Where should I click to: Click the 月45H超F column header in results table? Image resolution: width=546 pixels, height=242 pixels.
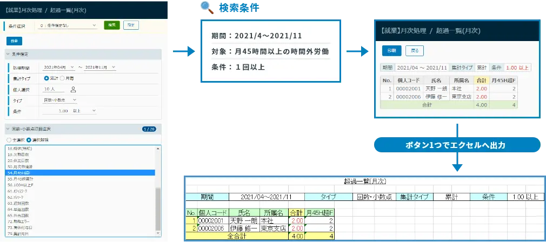click(503, 80)
